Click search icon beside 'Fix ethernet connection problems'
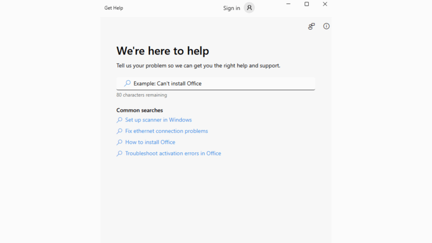The height and width of the screenshot is (243, 432). click(119, 131)
